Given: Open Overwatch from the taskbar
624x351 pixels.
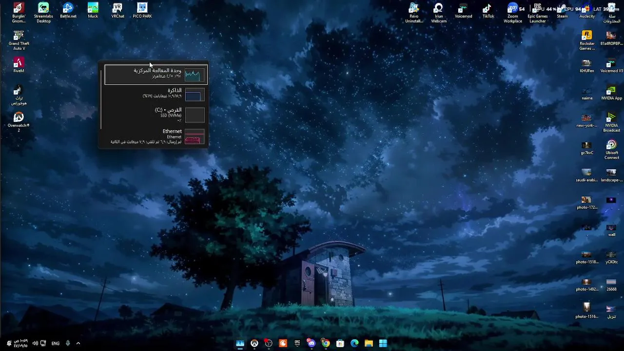Looking at the screenshot, I should (x=254, y=344).
